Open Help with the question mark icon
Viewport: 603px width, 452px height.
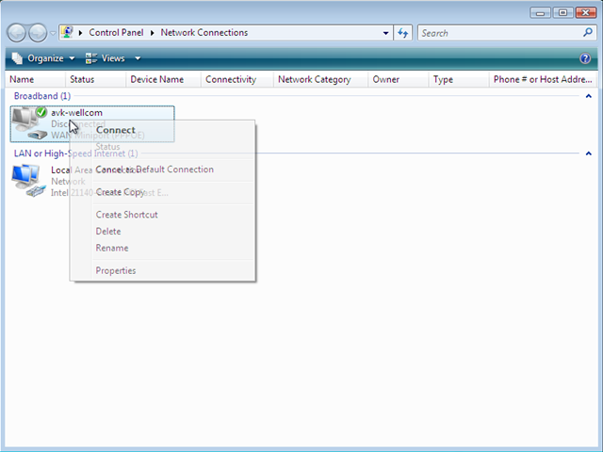click(x=585, y=58)
